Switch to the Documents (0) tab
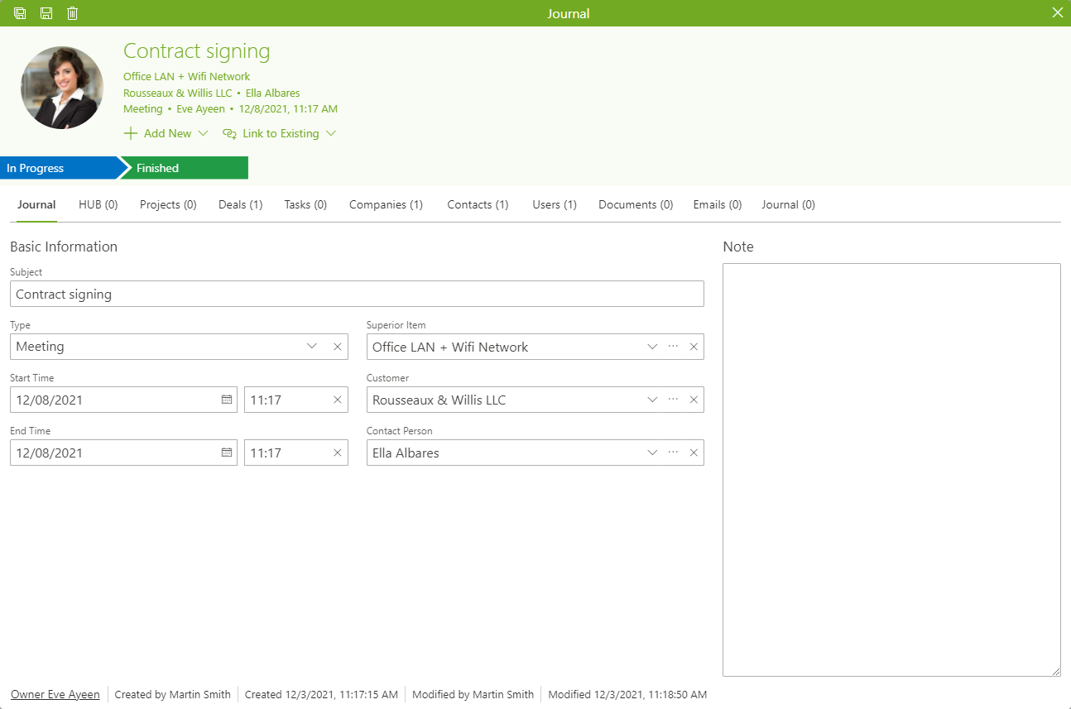Viewport: 1071px width, 709px height. [636, 204]
